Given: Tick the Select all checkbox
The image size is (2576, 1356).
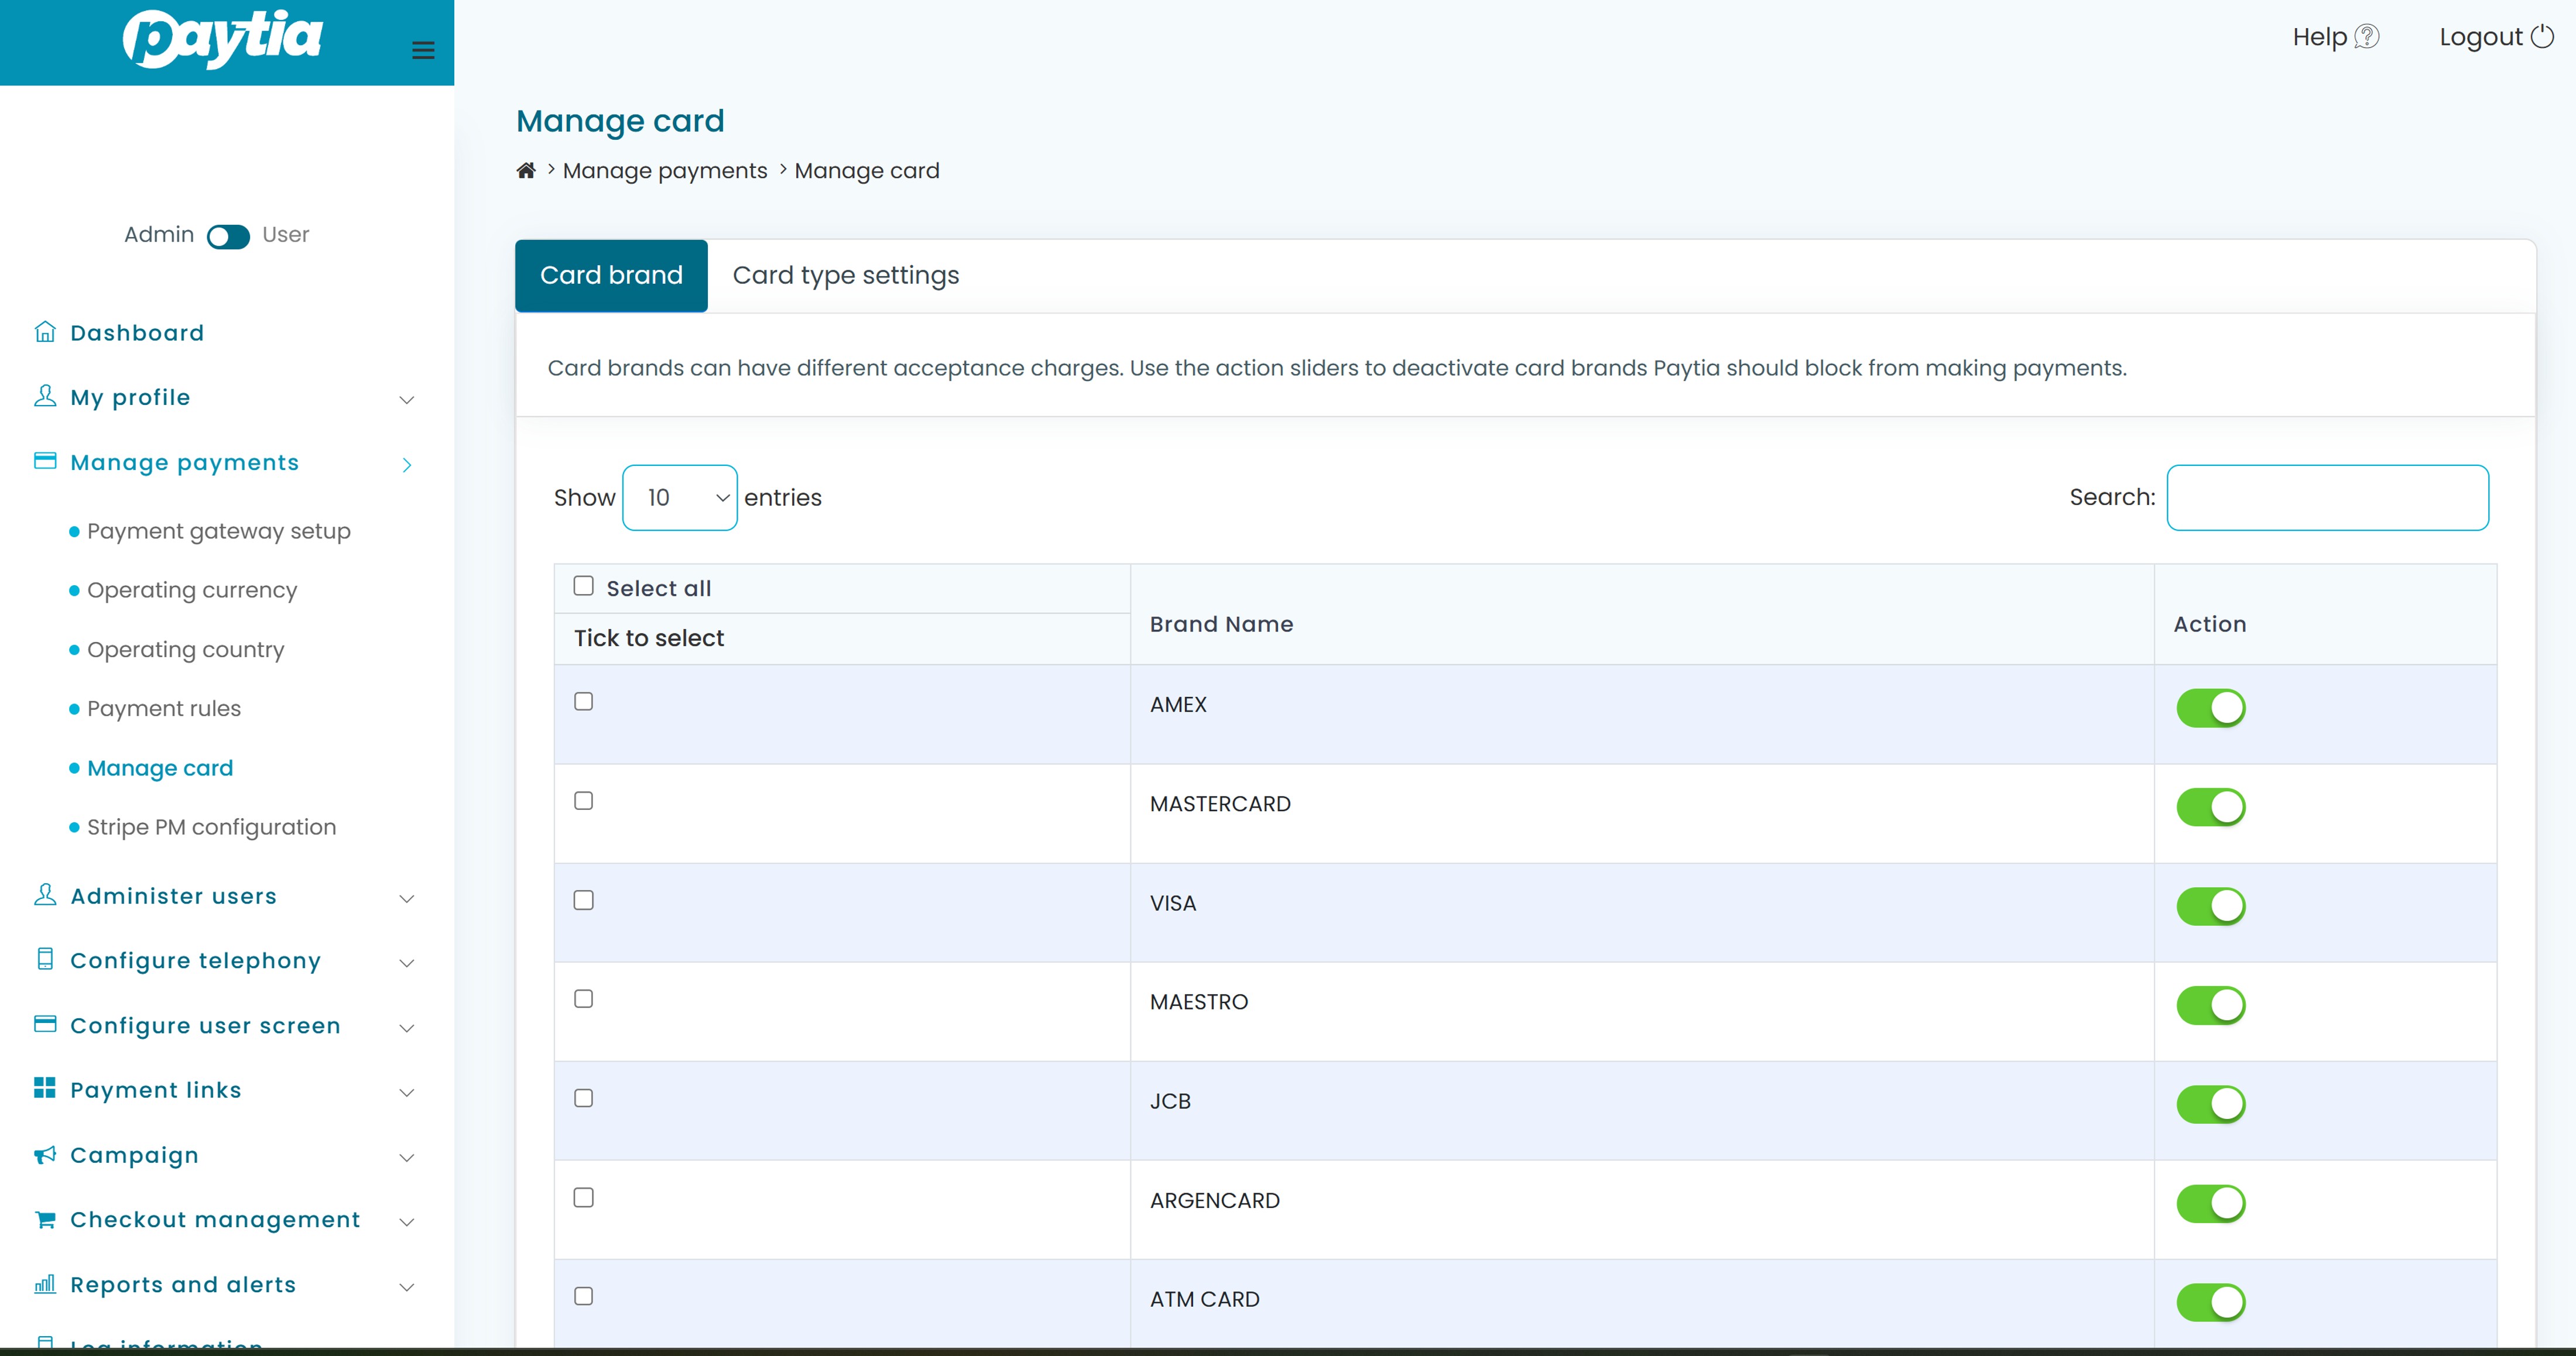Looking at the screenshot, I should 584,586.
